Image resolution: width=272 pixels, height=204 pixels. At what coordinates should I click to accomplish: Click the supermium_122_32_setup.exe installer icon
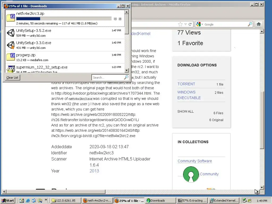tap(11, 69)
